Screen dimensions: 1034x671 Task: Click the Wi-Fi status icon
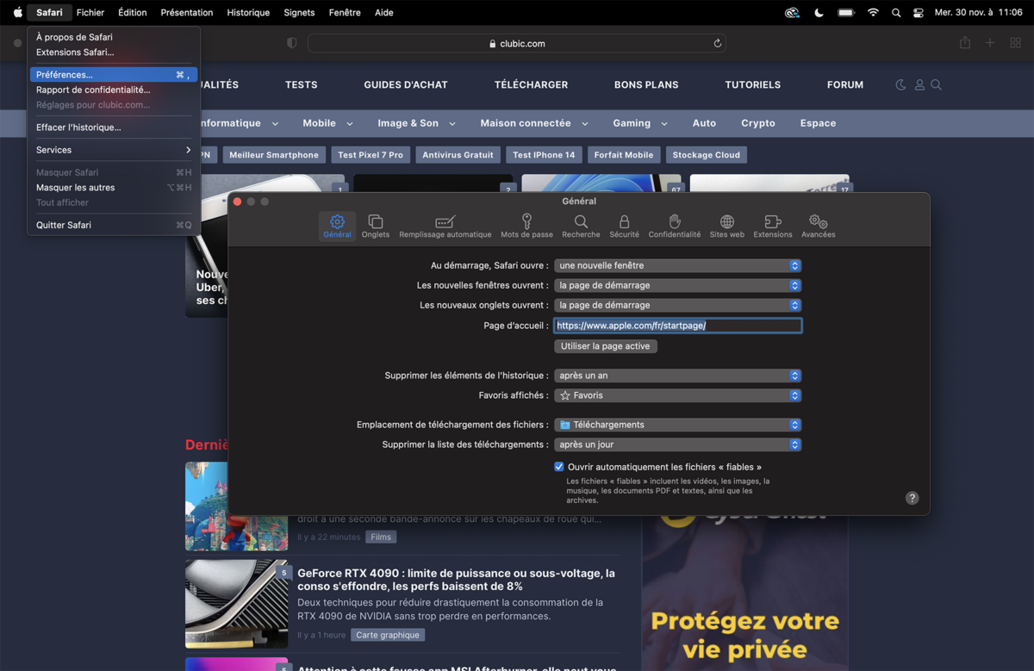pyautogui.click(x=873, y=12)
